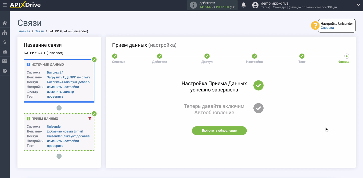The height and width of the screenshot is (178, 363).
Task: Open the ID card icon in sidebar
Action: click(x=5, y=61)
